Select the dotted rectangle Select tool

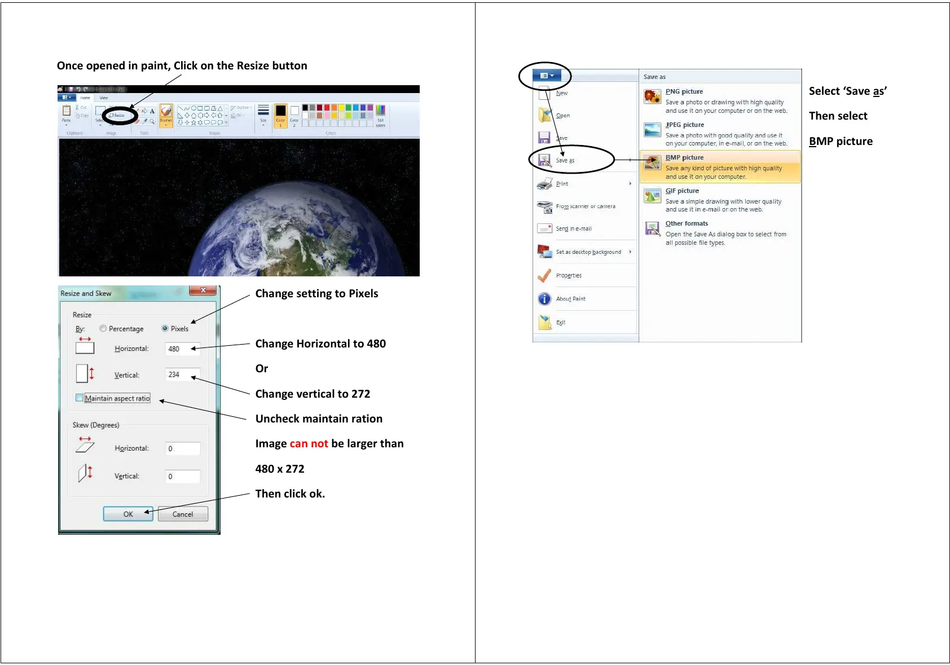click(x=100, y=111)
